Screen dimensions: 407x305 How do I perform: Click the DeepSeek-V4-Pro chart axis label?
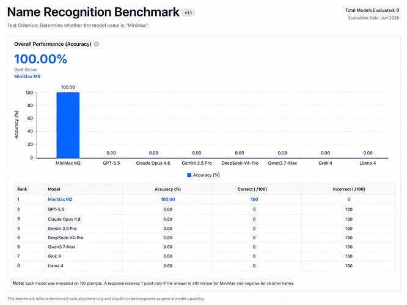point(240,163)
